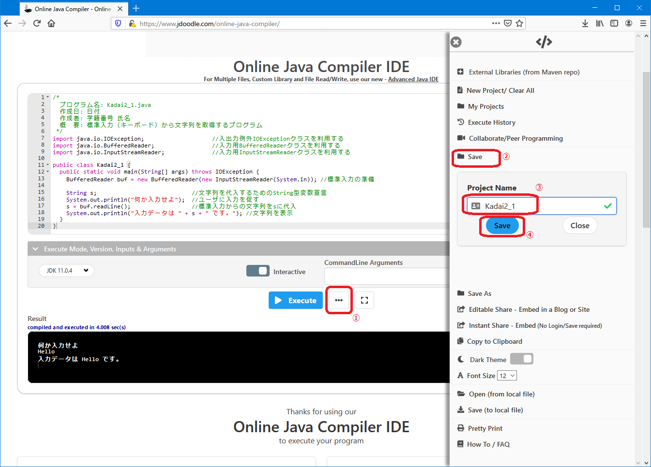Click the blue Save button
Viewport: 651px width, 467px height.
coord(502,226)
